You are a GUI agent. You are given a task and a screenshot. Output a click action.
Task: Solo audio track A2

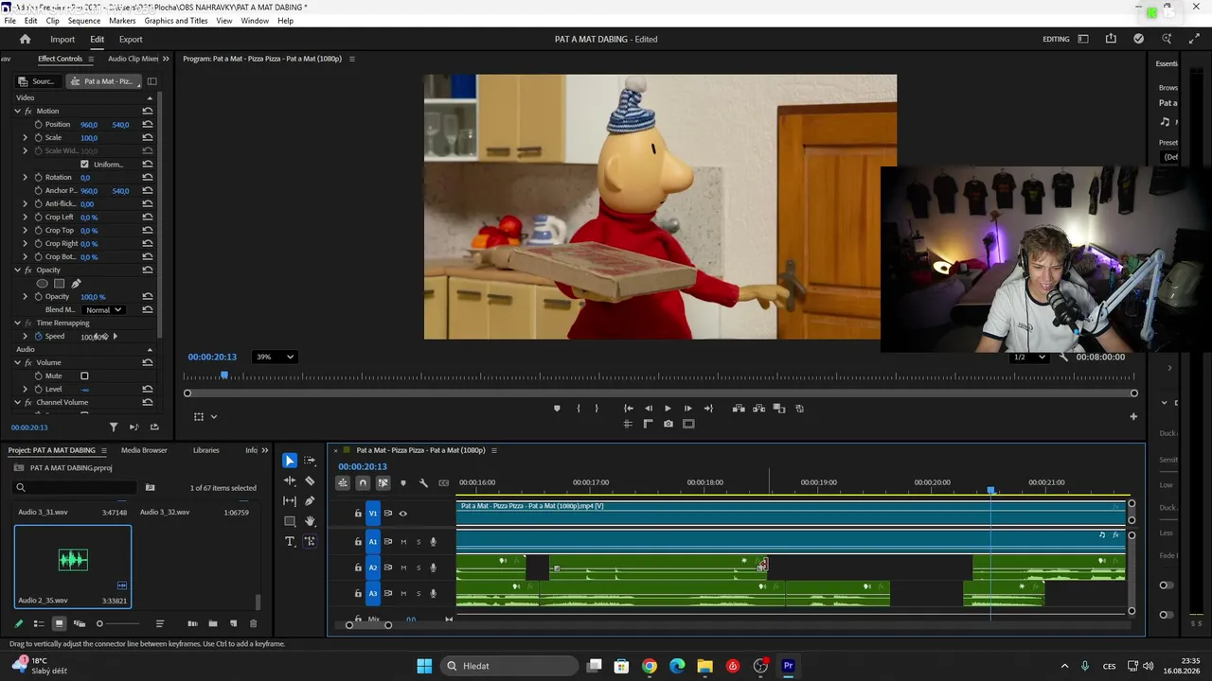click(419, 567)
